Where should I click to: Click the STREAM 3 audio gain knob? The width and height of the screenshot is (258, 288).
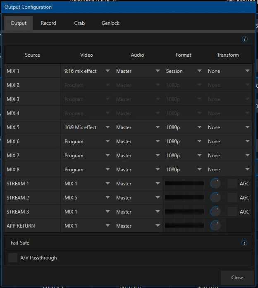[215, 212]
